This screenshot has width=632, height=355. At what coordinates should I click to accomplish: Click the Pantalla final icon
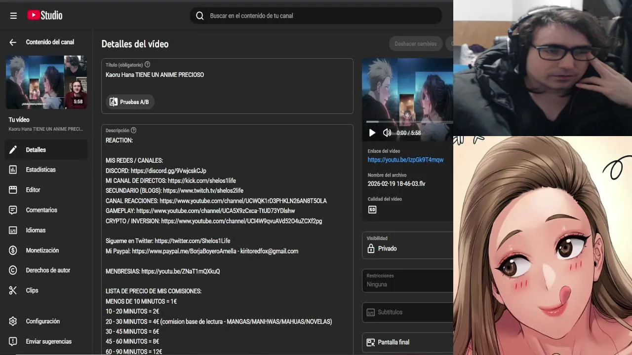[x=371, y=342]
